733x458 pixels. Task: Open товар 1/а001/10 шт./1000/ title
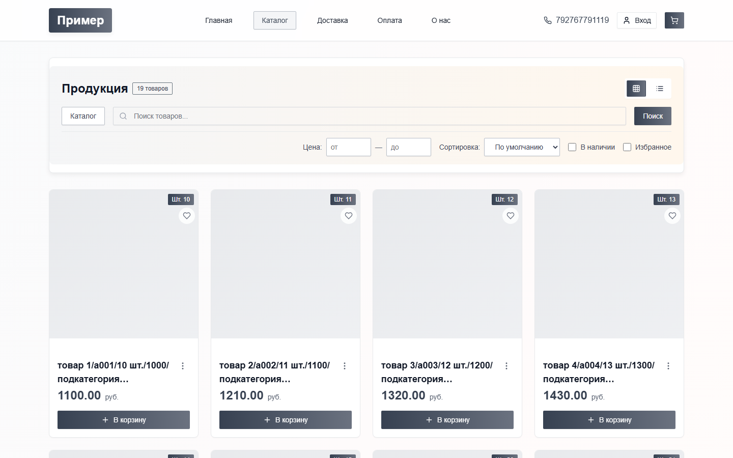[114, 372]
